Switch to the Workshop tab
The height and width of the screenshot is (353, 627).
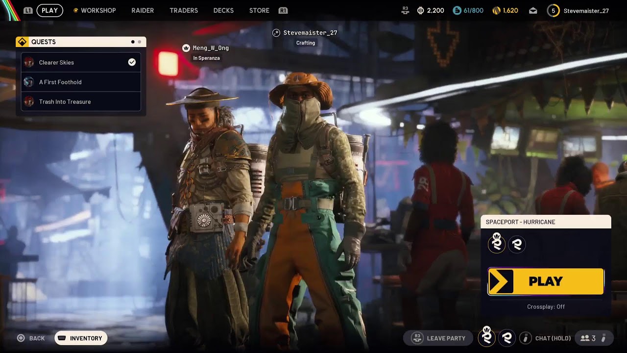pos(98,10)
